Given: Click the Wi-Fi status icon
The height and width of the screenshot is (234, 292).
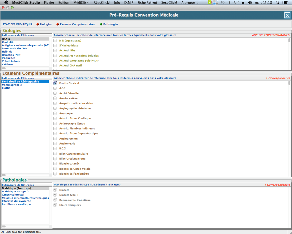Looking at the screenshot, I should (x=236, y=3).
